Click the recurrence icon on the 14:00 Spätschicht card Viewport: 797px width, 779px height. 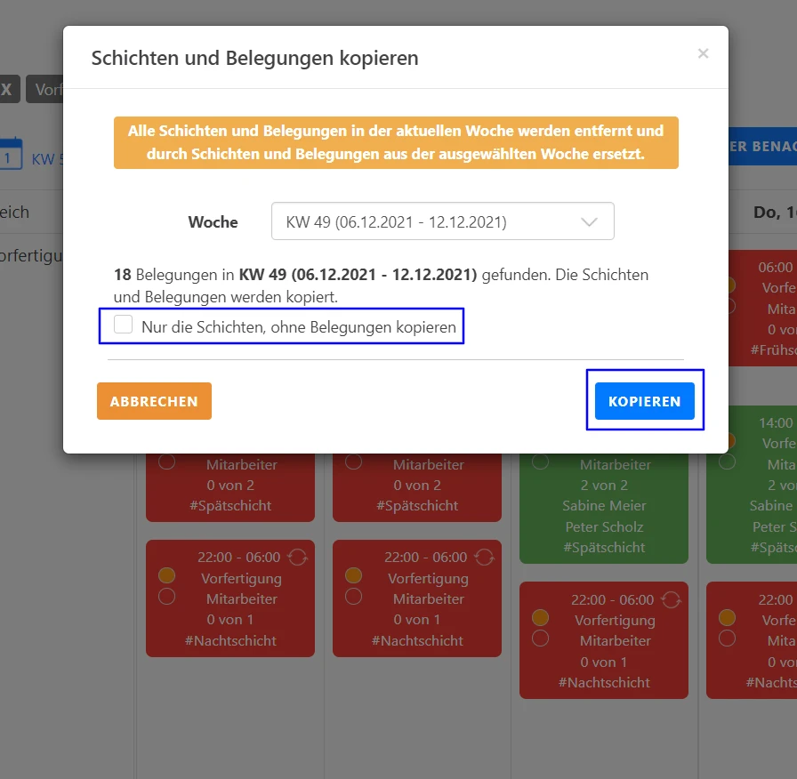pyautogui.click(x=793, y=424)
